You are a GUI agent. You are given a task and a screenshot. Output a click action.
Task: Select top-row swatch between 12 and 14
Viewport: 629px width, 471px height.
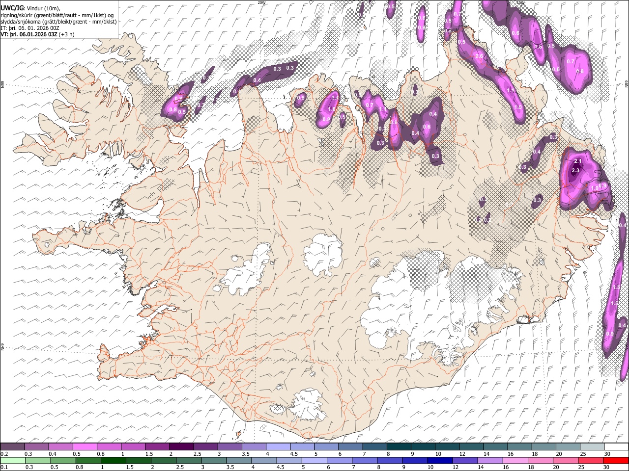(x=471, y=447)
